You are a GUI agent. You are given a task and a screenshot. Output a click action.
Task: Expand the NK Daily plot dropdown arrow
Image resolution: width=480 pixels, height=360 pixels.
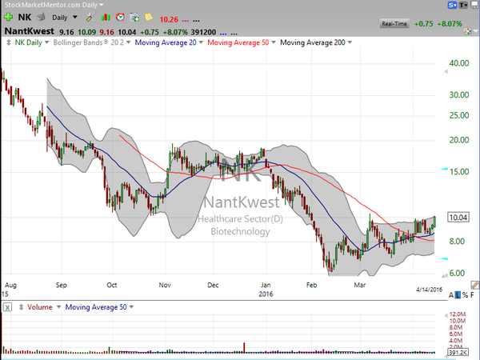[x=46, y=42]
